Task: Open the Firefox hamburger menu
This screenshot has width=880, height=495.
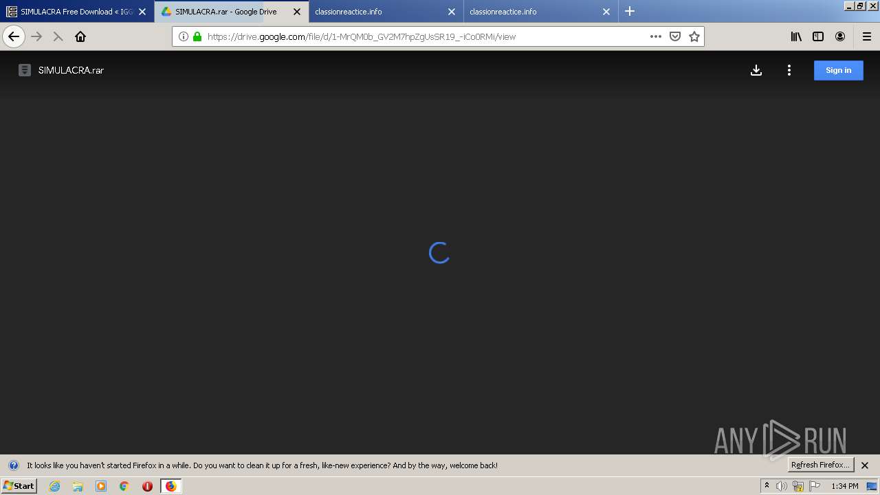Action: [x=866, y=36]
